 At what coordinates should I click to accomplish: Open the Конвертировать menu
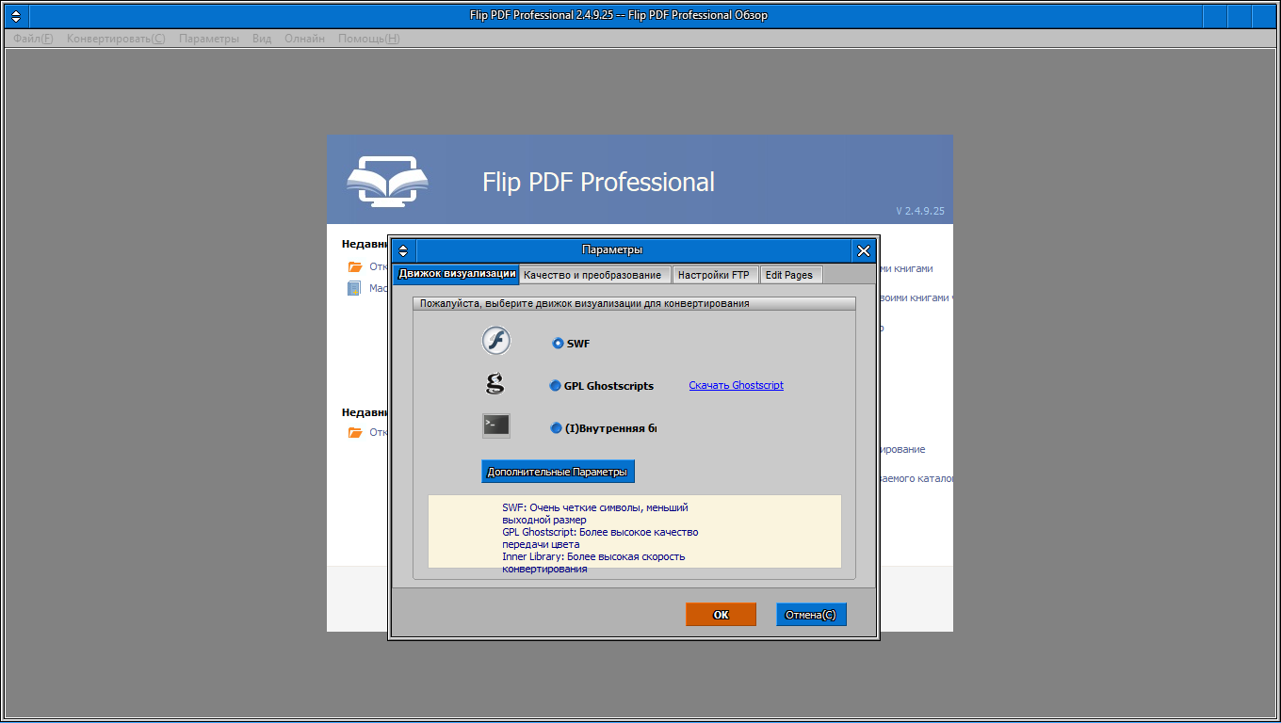[115, 39]
